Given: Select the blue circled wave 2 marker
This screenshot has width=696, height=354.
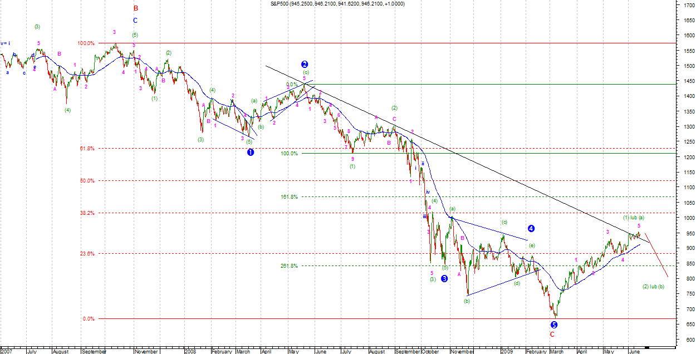Looking at the screenshot, I should 305,64.
